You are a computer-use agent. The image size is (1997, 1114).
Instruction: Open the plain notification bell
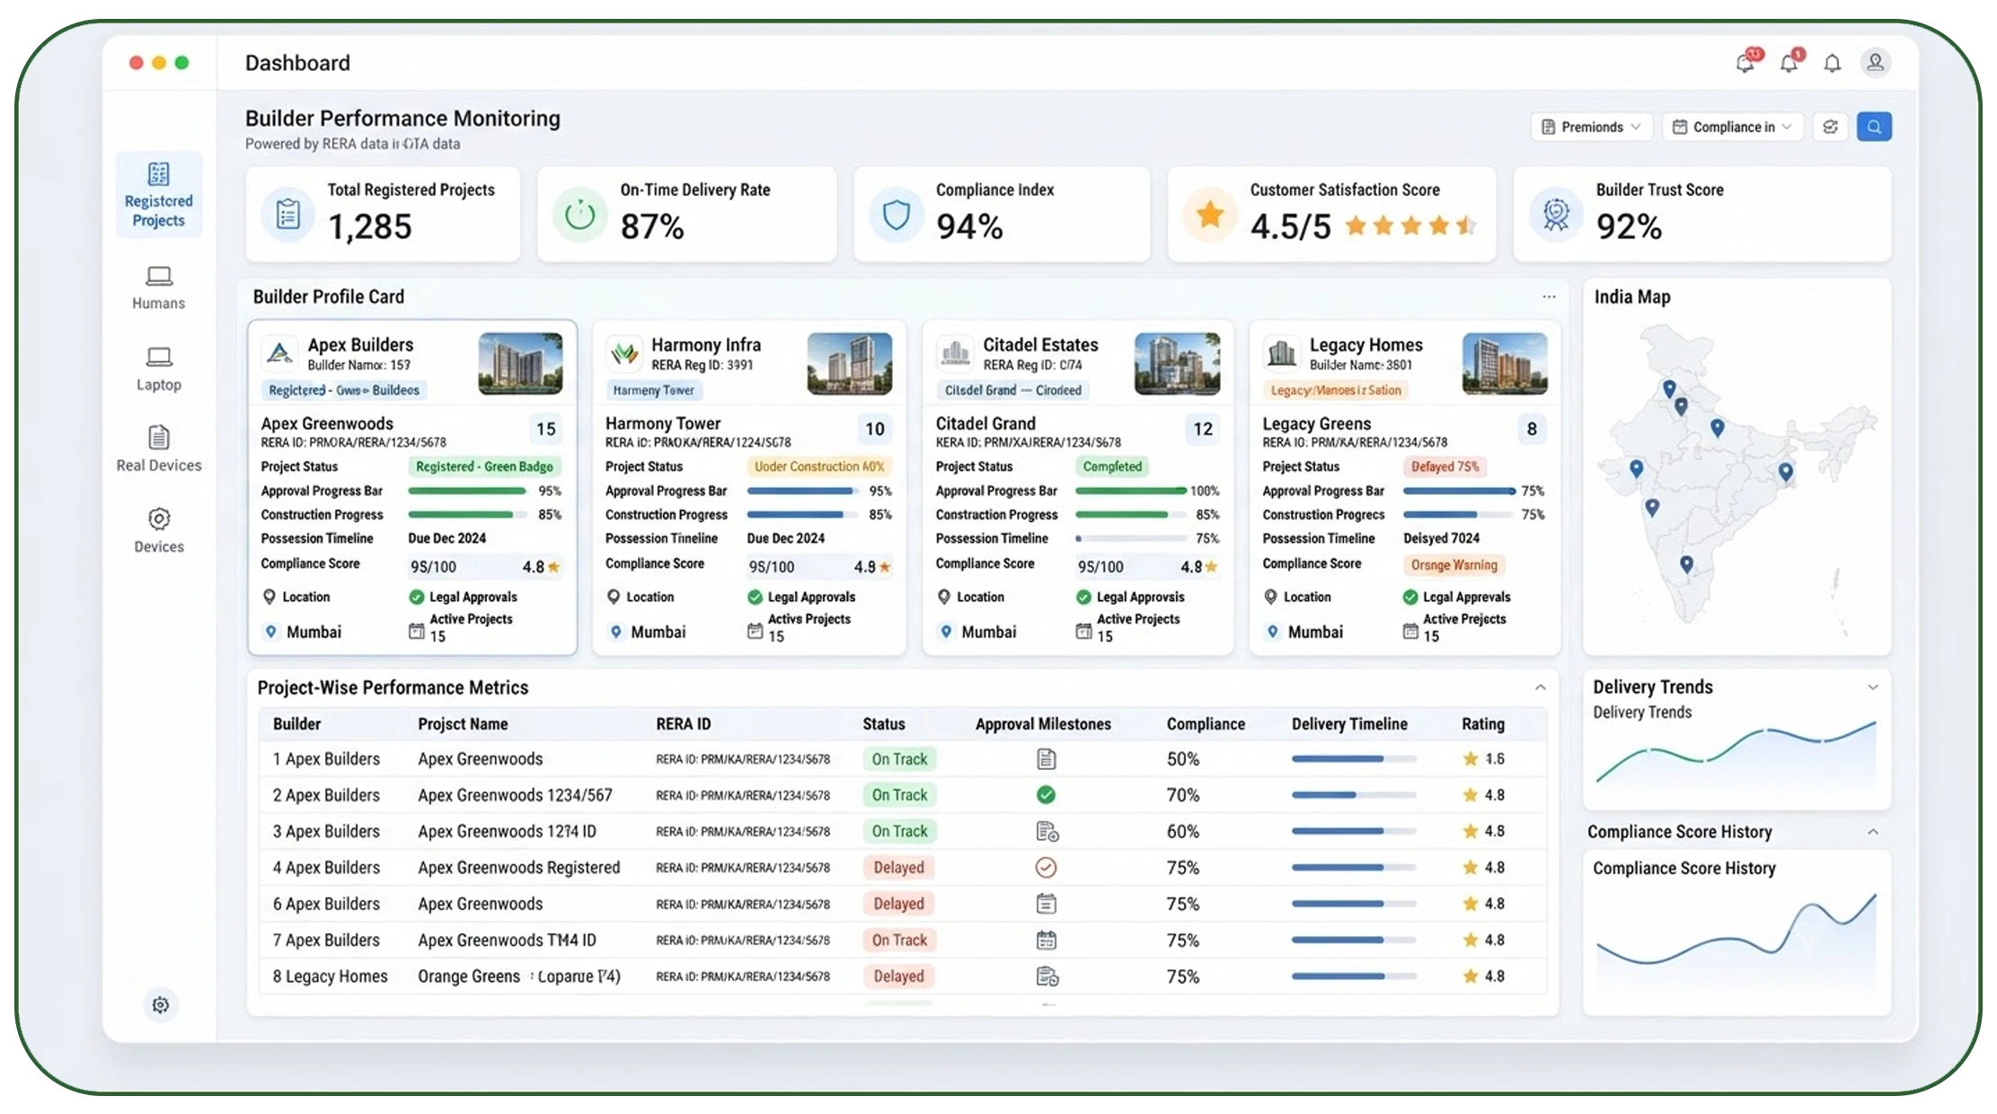tap(1832, 63)
